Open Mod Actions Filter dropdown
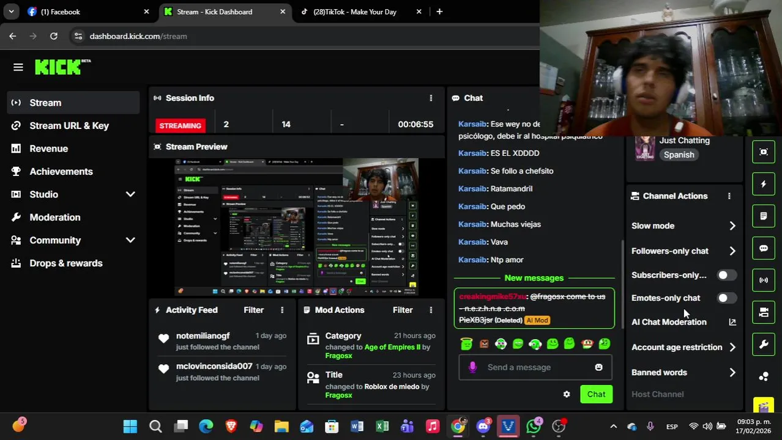 click(x=403, y=310)
